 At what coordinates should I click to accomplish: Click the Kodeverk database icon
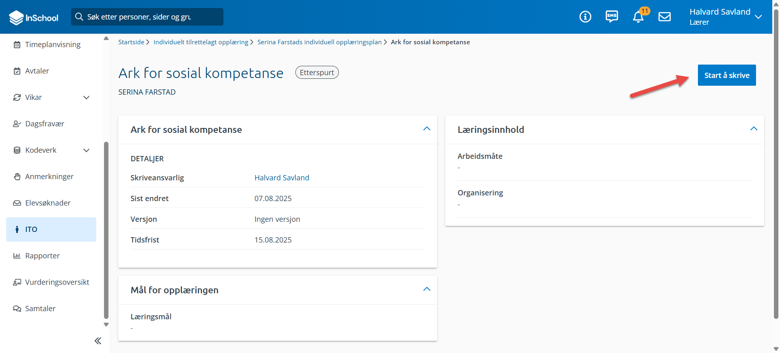click(x=17, y=150)
